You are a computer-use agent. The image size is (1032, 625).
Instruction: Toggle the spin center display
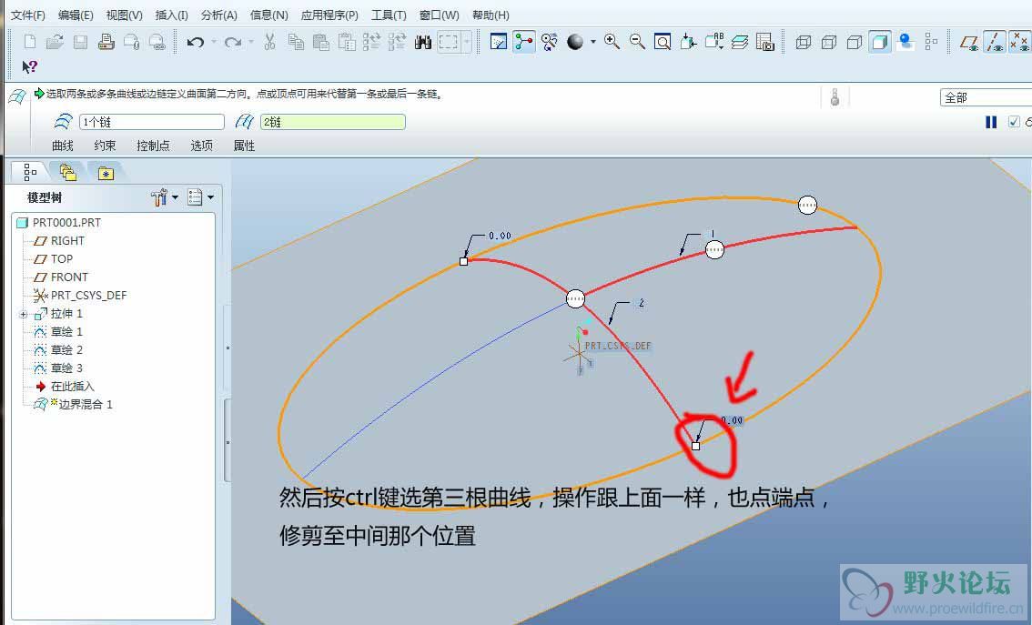point(524,43)
